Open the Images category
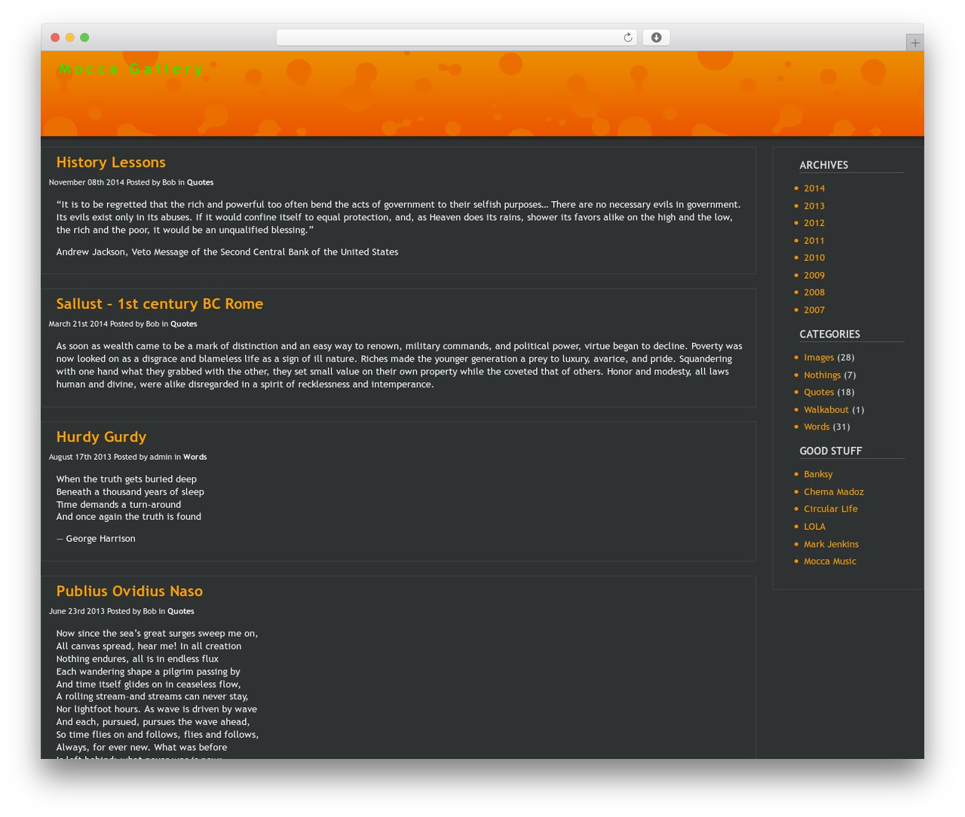The height and width of the screenshot is (817, 965). 819,357
